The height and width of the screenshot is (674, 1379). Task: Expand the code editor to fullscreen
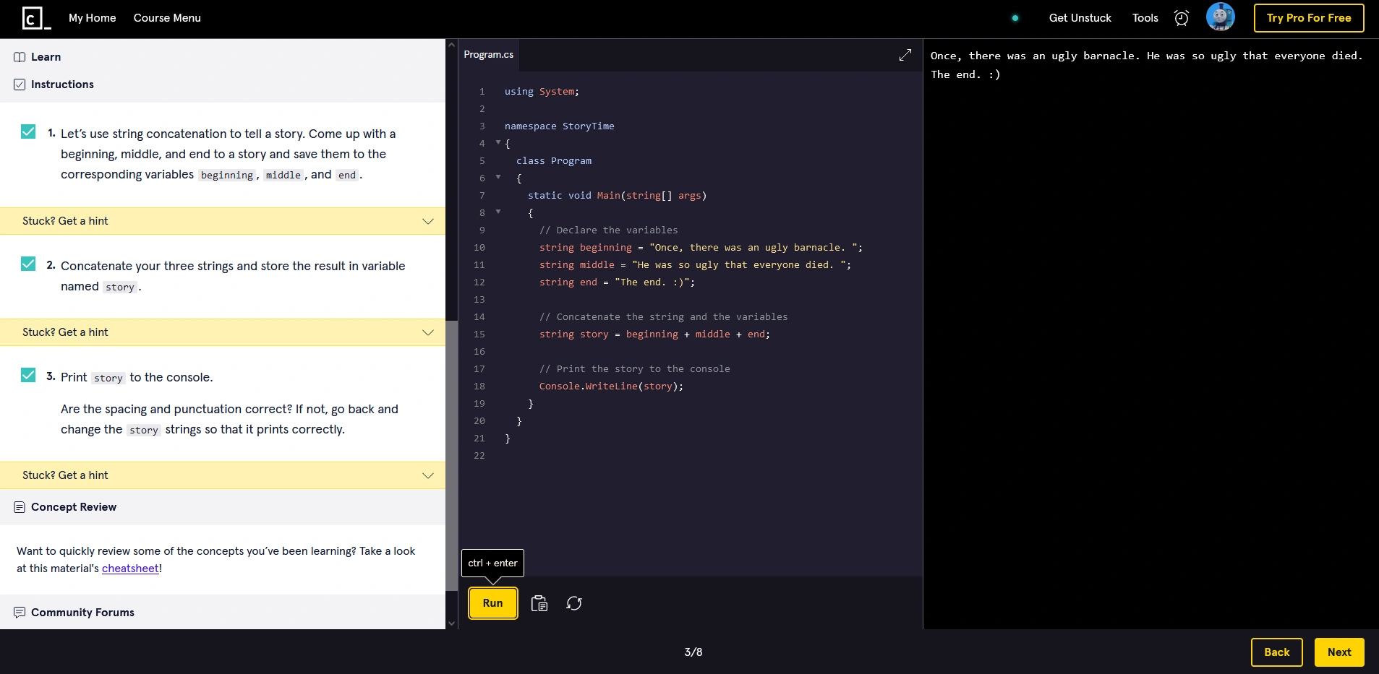905,54
